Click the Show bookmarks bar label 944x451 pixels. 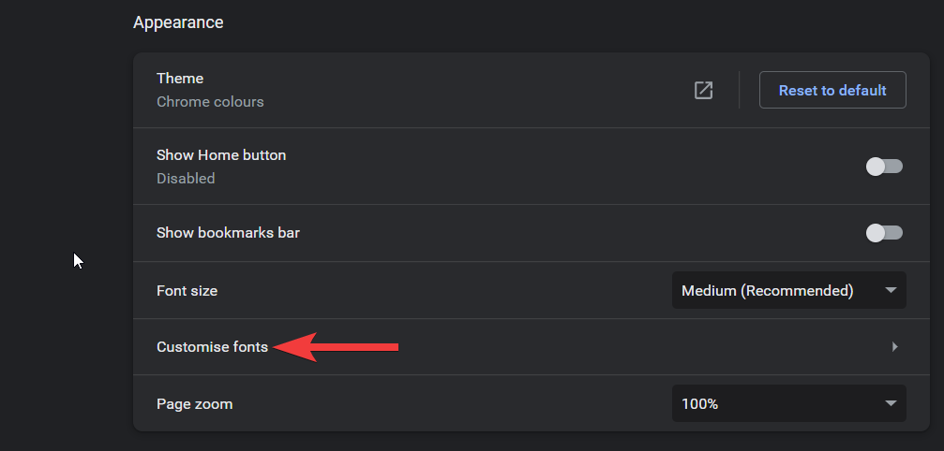(228, 233)
